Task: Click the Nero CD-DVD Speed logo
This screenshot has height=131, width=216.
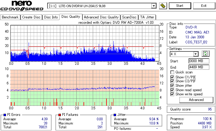Action: click(x=22, y=6)
